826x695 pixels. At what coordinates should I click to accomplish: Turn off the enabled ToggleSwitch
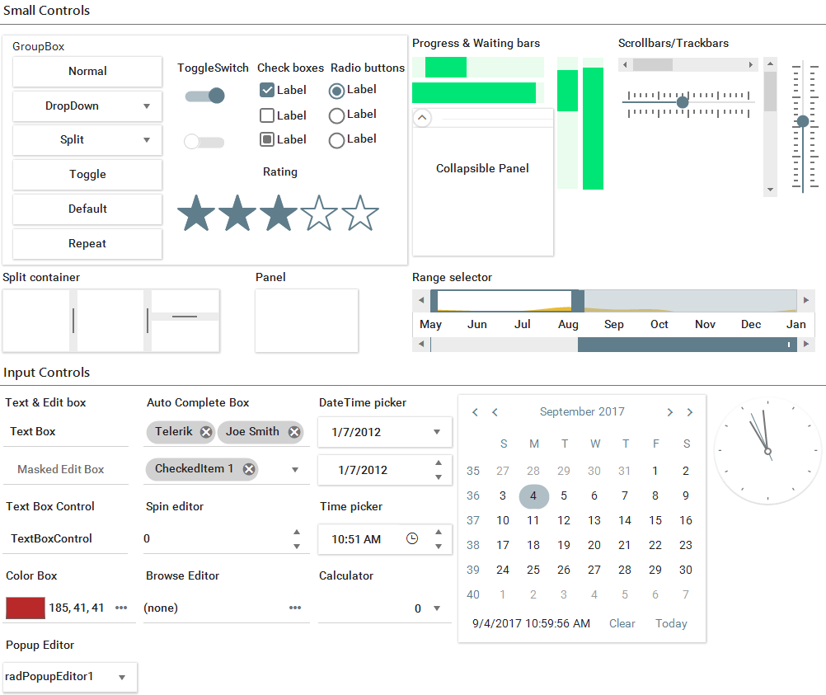click(204, 96)
